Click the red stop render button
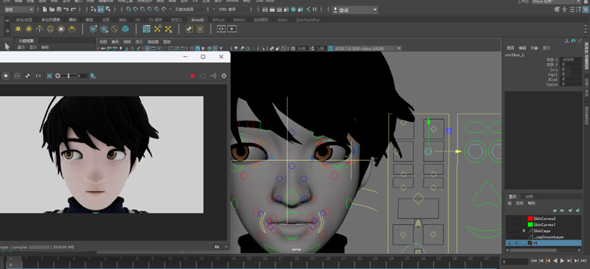Image resolution: width=590 pixels, height=269 pixels. point(192,76)
